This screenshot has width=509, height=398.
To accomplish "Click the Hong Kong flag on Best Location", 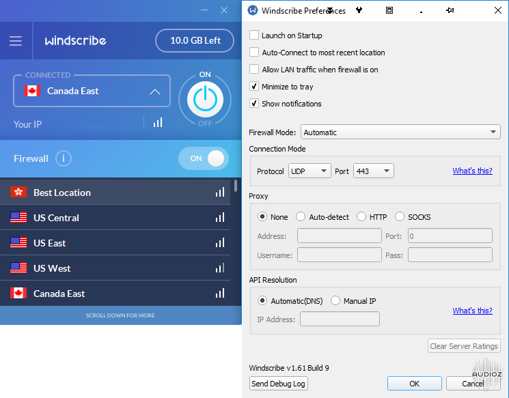I will pyautogui.click(x=18, y=192).
